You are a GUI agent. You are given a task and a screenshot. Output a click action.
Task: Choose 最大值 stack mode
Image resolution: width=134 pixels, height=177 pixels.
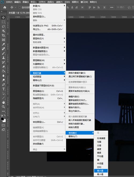pos(101,171)
